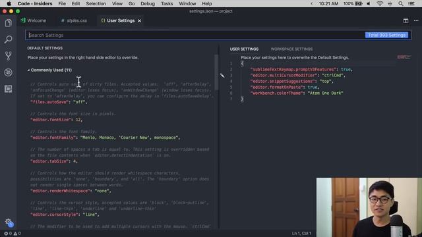This screenshot has width=422, height=237.
Task: Collapse the Commonly Used (11) section
Action: 49,70
